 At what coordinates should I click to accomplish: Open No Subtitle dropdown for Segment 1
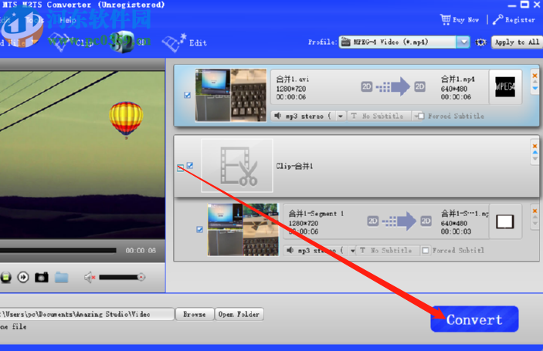(x=389, y=251)
